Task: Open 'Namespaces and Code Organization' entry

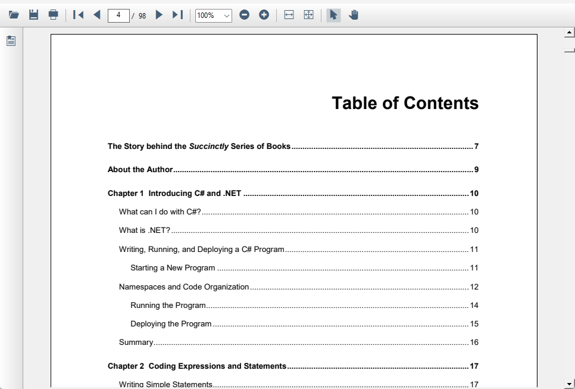Action: coord(298,287)
